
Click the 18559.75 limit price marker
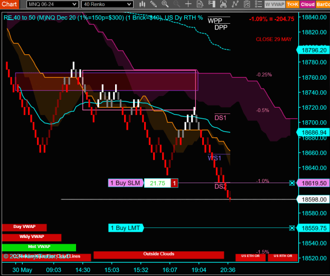tap(313, 228)
